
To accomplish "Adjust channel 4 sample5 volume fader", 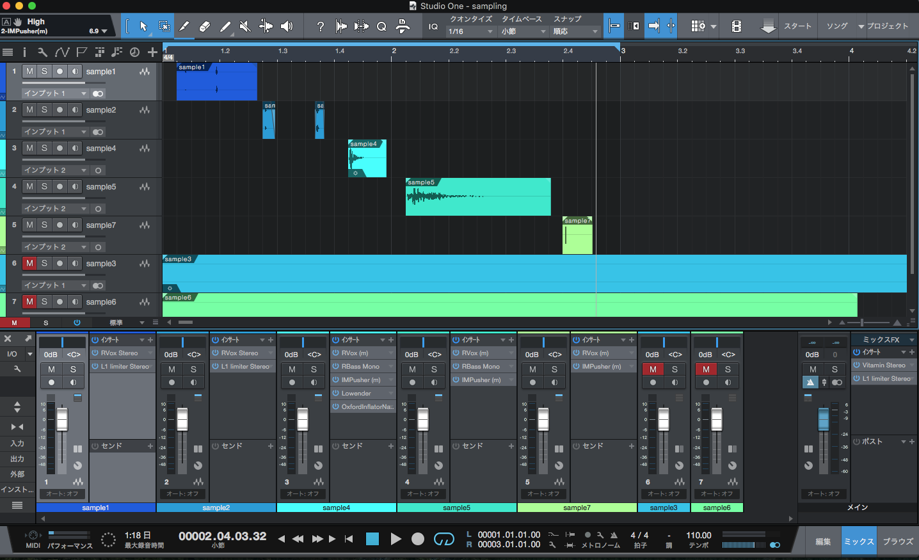I will tap(423, 420).
